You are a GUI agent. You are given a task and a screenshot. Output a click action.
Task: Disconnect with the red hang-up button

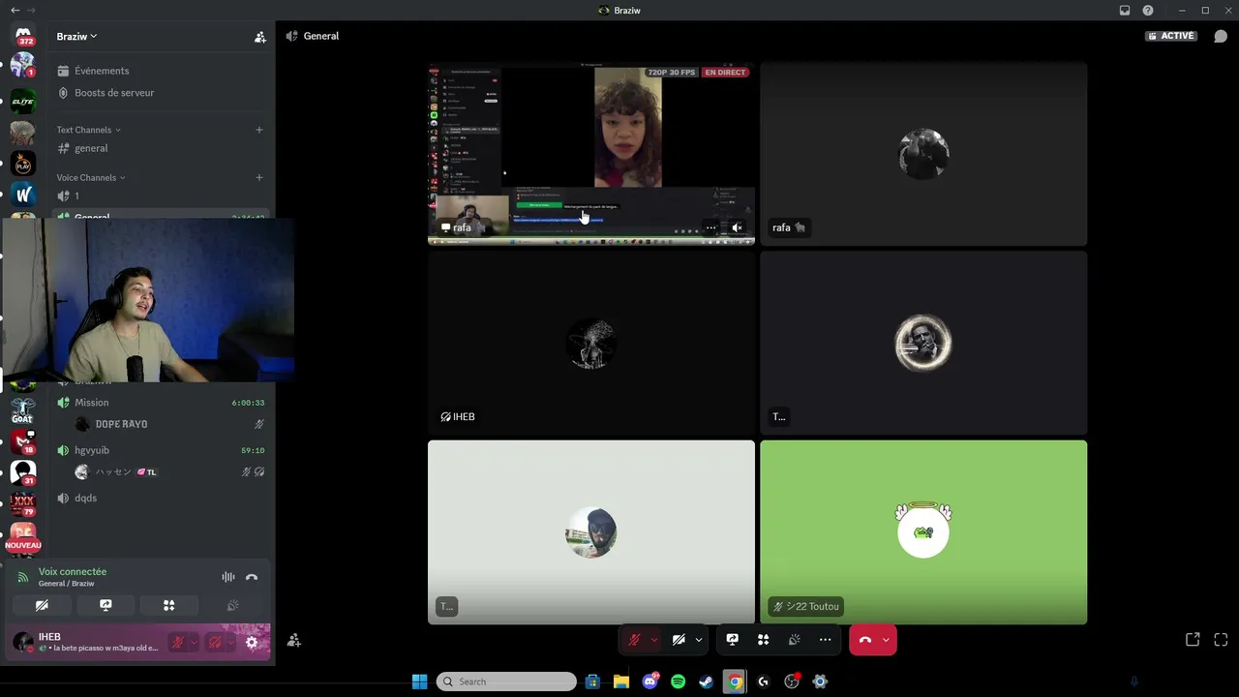pyautogui.click(x=865, y=639)
